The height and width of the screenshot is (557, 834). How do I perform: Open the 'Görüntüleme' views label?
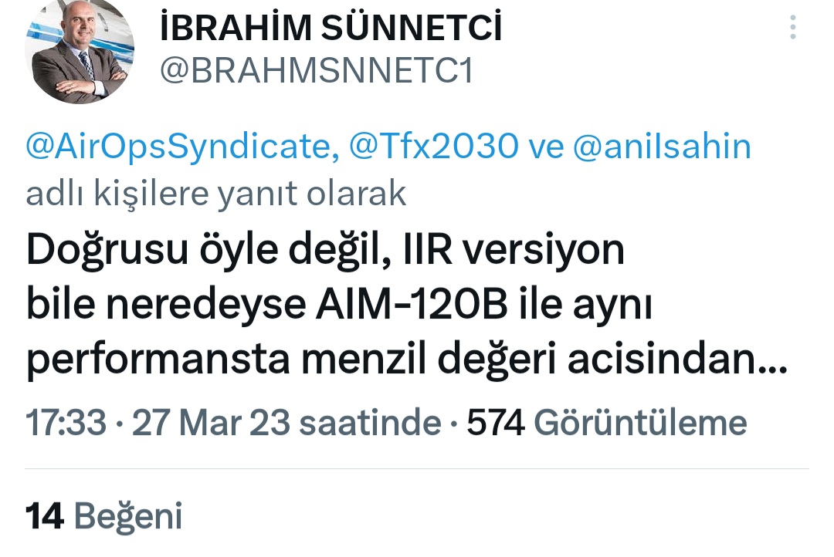tap(640, 423)
